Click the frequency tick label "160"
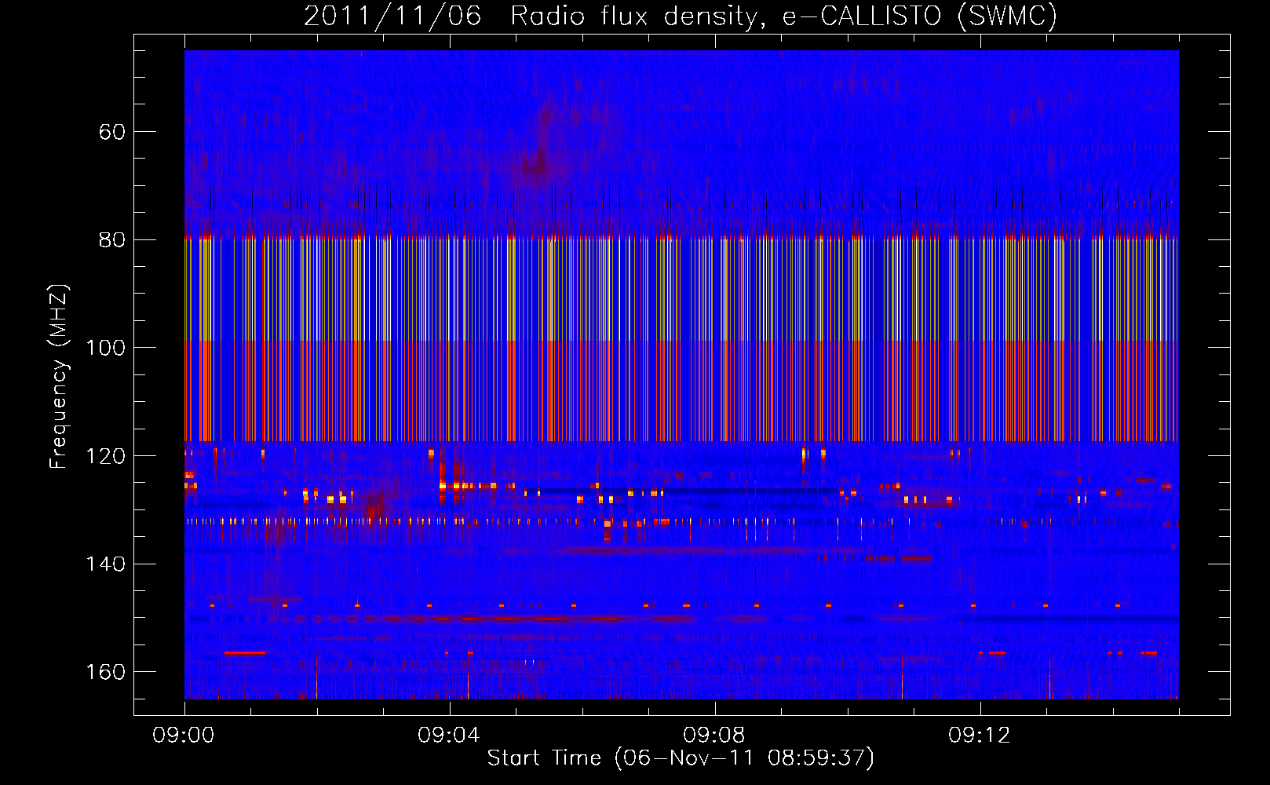The height and width of the screenshot is (785, 1270). coord(105,672)
